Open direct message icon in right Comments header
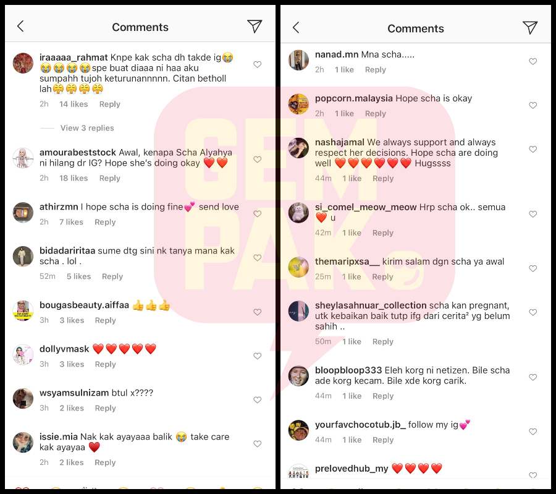The width and height of the screenshot is (556, 494). point(530,28)
